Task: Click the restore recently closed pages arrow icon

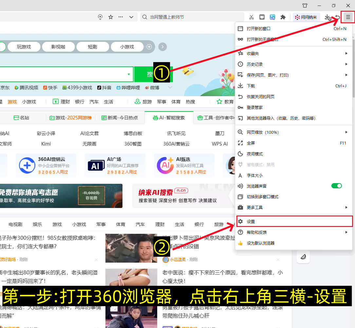Action: 338,17
